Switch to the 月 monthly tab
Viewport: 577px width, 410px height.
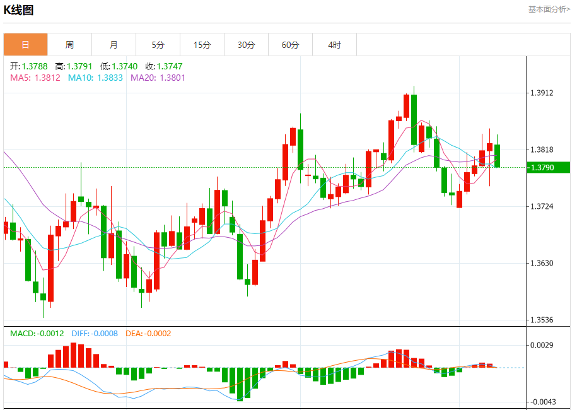click(114, 45)
